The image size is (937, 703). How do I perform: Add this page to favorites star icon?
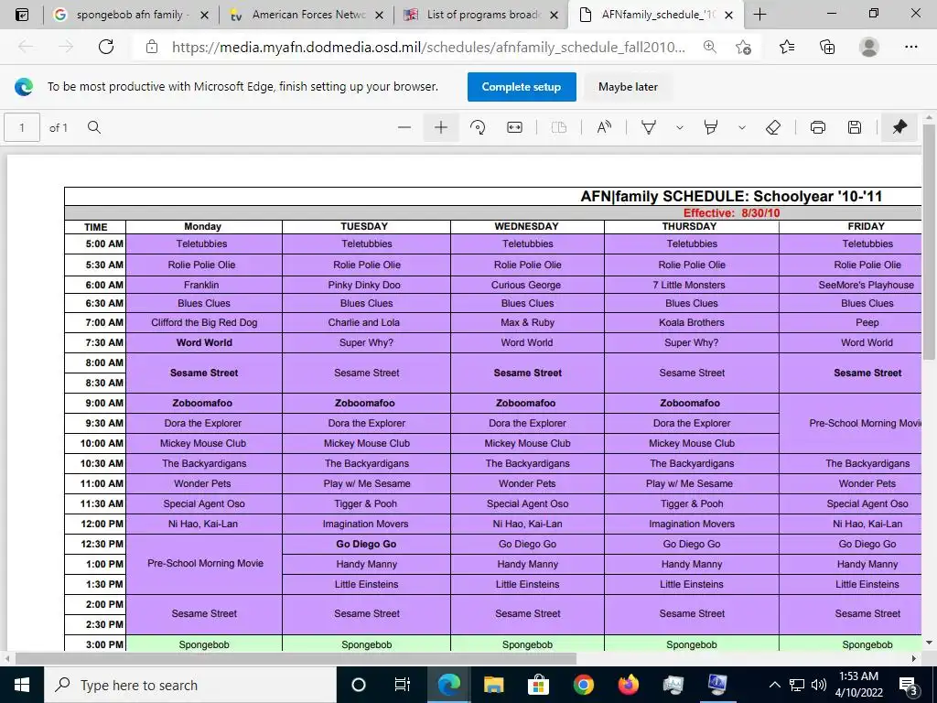pyautogui.click(x=743, y=47)
